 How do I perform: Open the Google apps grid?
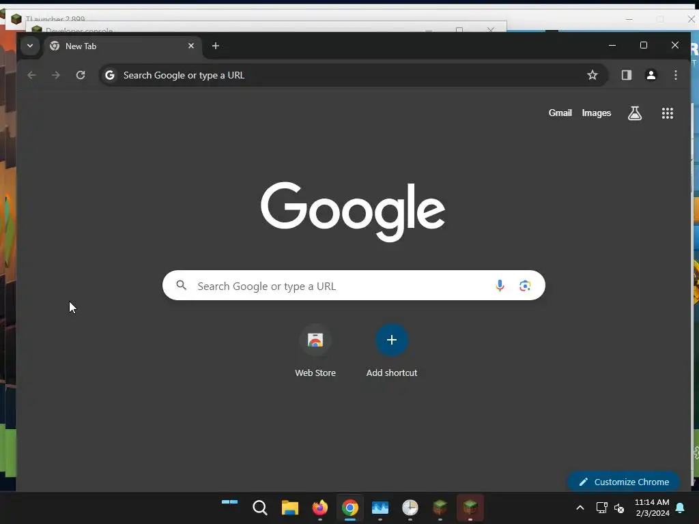pyautogui.click(x=668, y=113)
